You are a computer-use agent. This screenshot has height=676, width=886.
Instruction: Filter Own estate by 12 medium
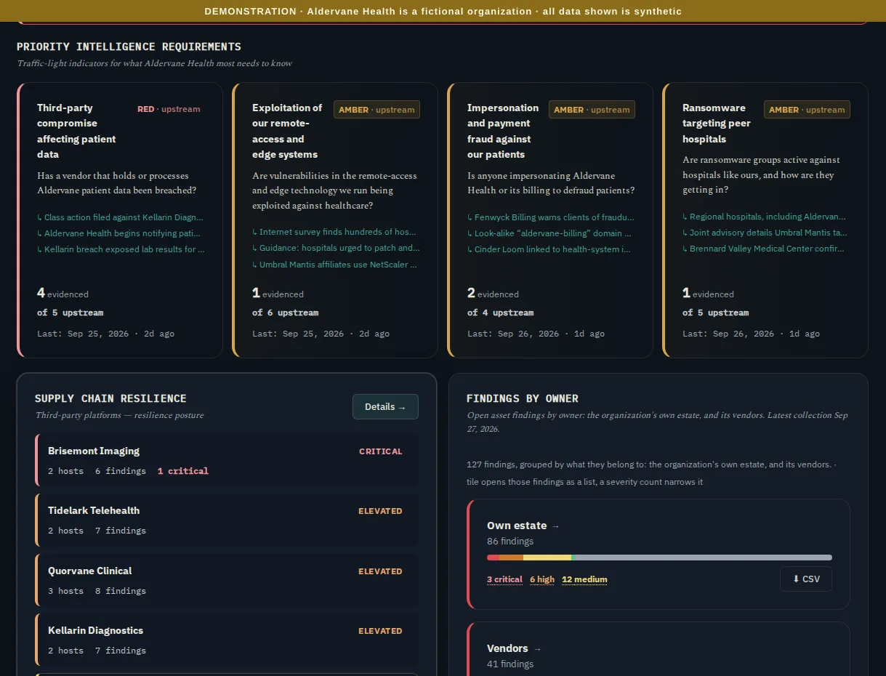point(584,579)
